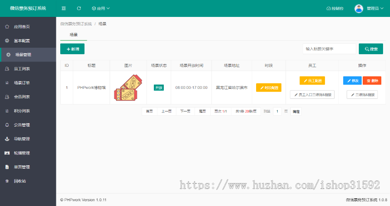Click the 场景开放时间 column header
The height and width of the screenshot is (206, 390).
pyautogui.click(x=191, y=65)
